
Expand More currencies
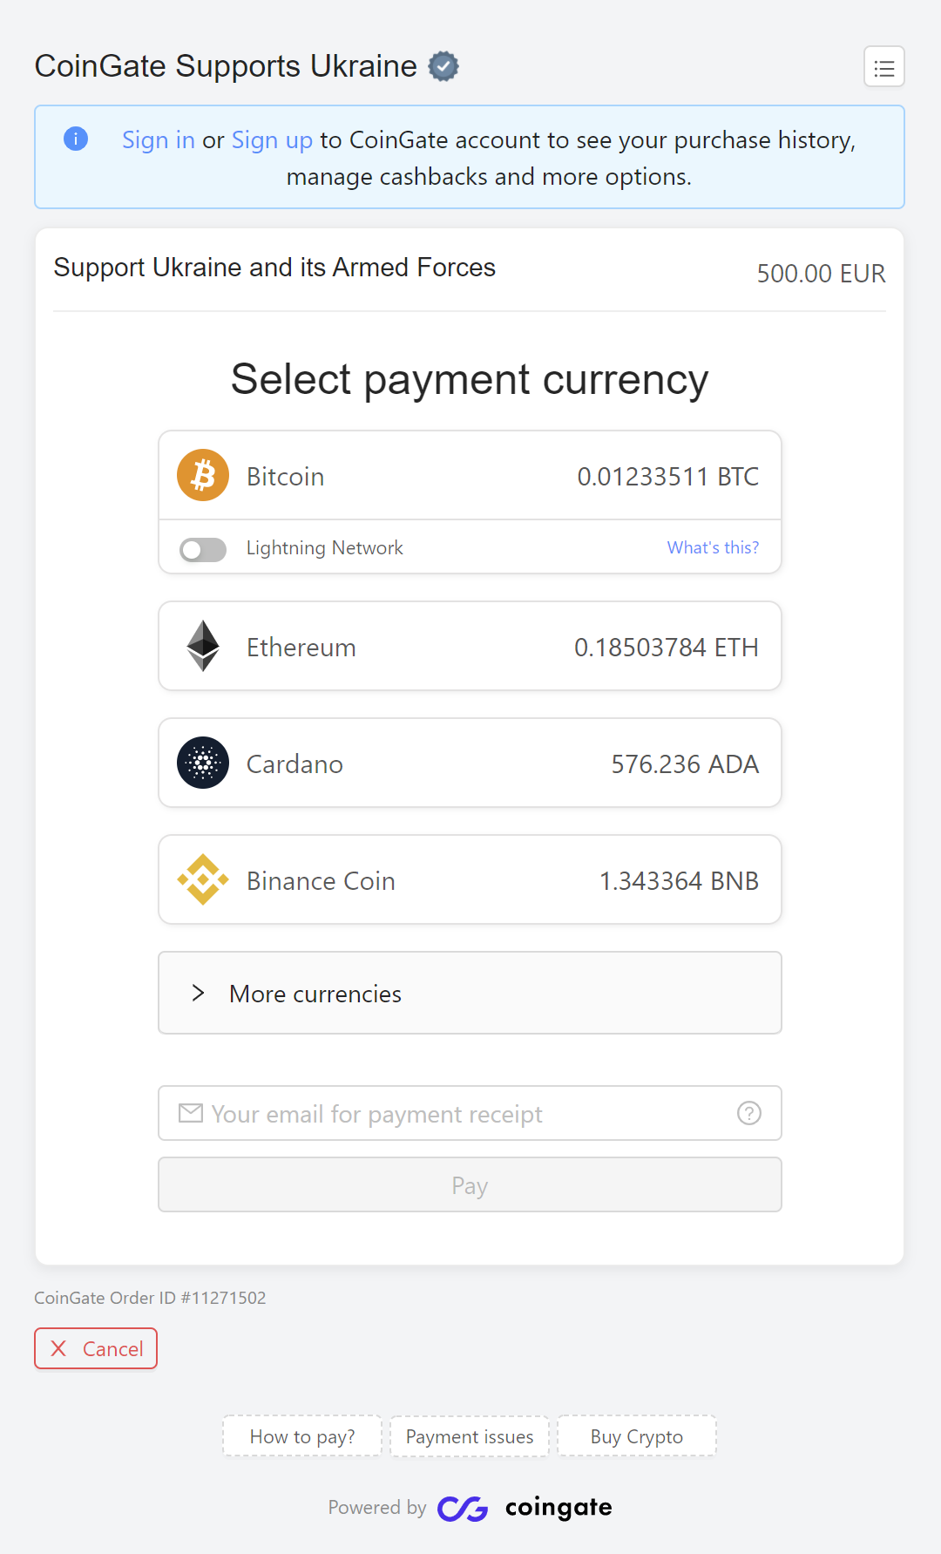(470, 993)
